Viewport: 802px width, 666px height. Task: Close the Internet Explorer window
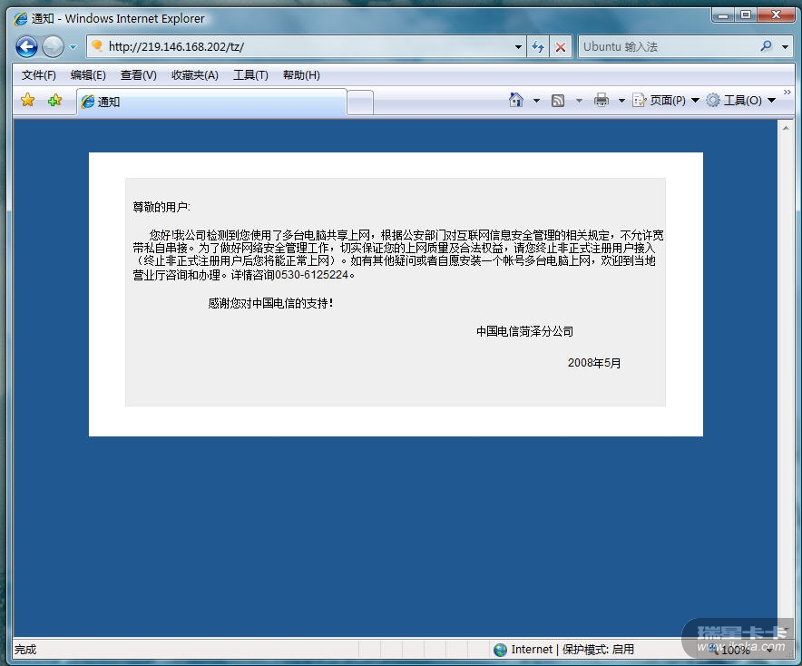[x=776, y=15]
